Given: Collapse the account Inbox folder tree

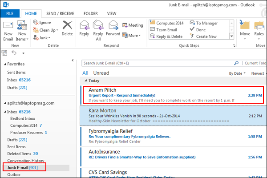Looking at the screenshot, I should click(5, 112).
